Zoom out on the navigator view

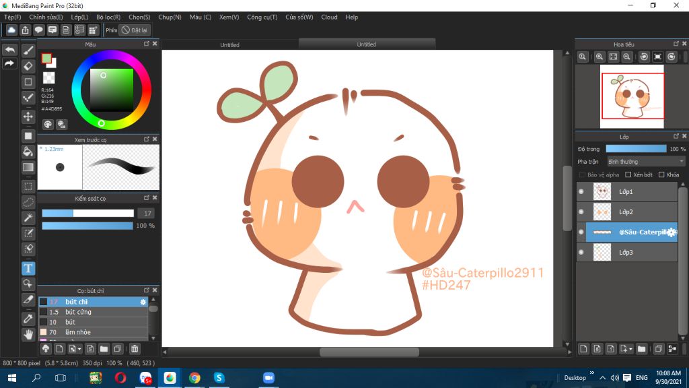pos(627,57)
